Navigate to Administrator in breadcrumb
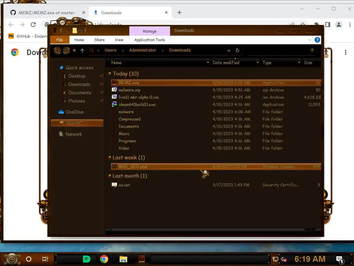The width and height of the screenshot is (354, 266). (142, 50)
